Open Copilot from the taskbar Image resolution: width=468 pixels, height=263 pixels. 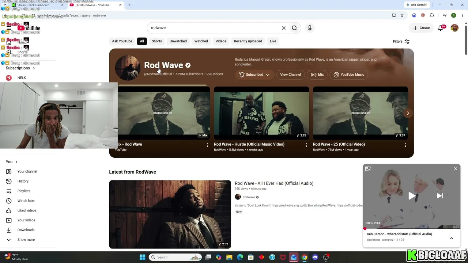pyautogui.click(x=219, y=257)
